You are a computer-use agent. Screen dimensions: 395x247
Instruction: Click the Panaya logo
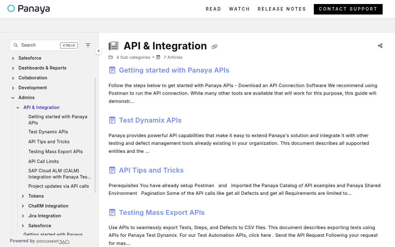(x=29, y=9)
